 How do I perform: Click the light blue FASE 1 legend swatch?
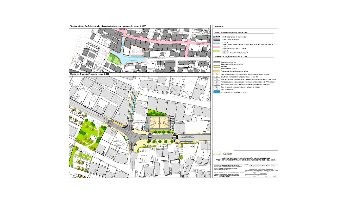coord(217,42)
